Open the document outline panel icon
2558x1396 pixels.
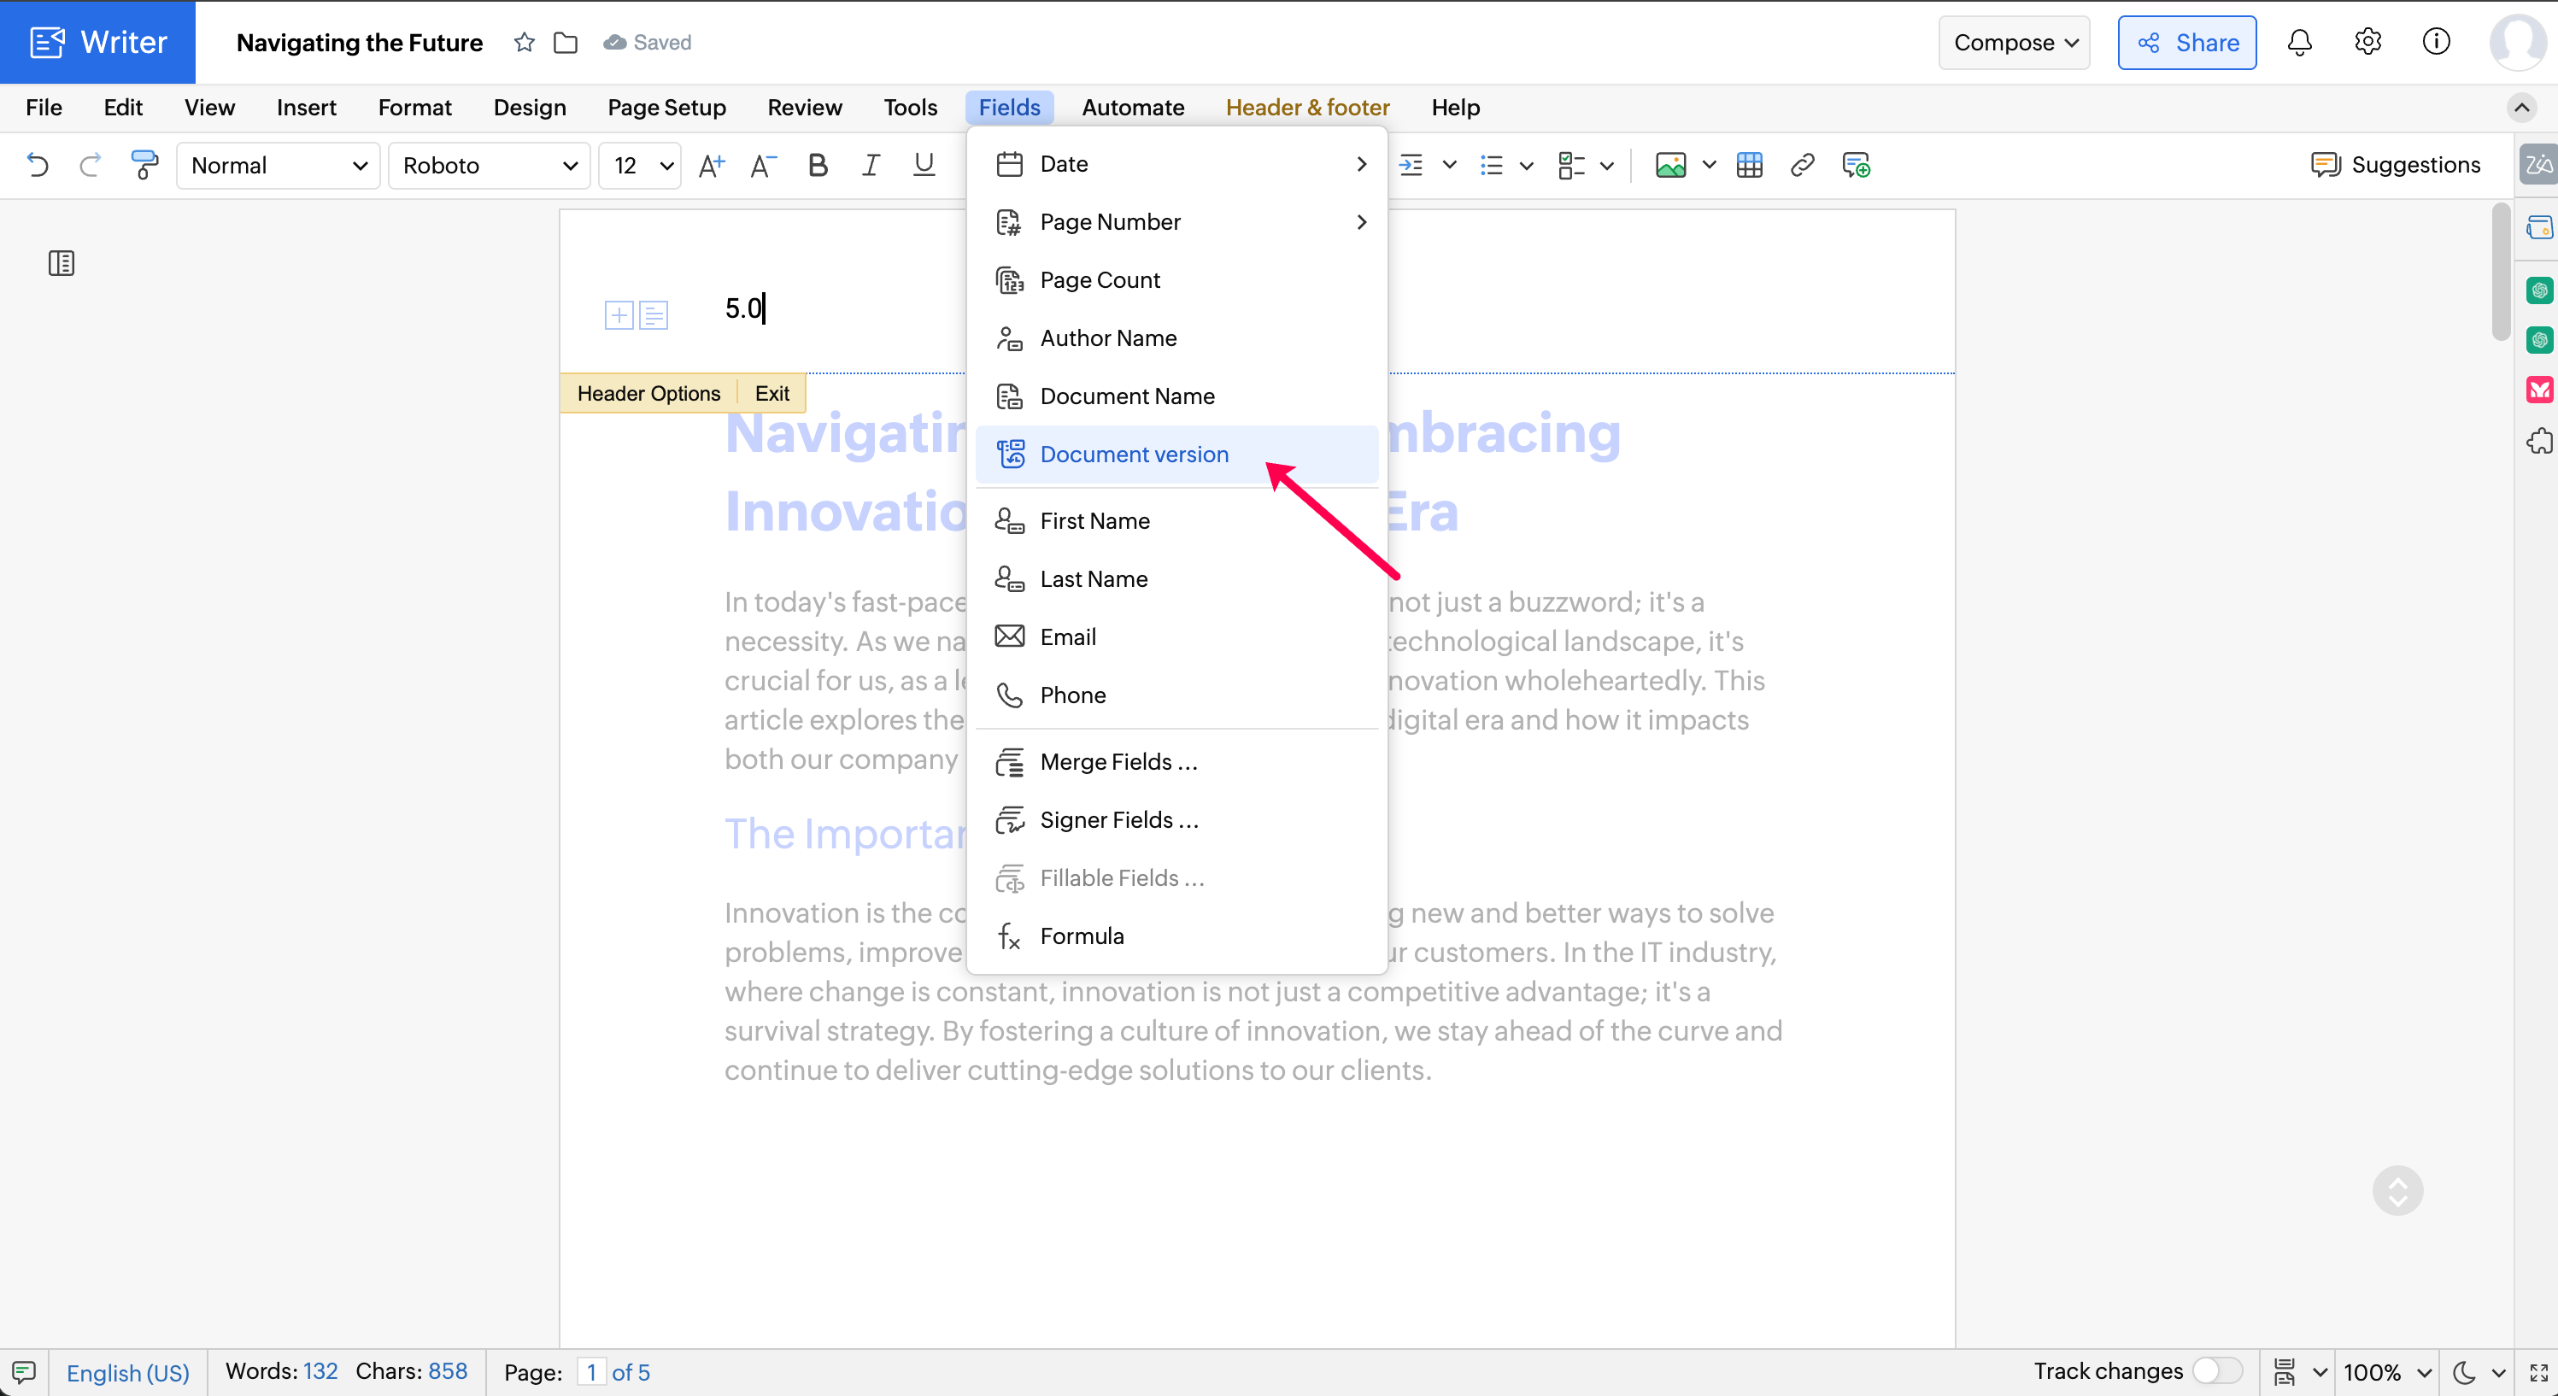pyautogui.click(x=62, y=263)
